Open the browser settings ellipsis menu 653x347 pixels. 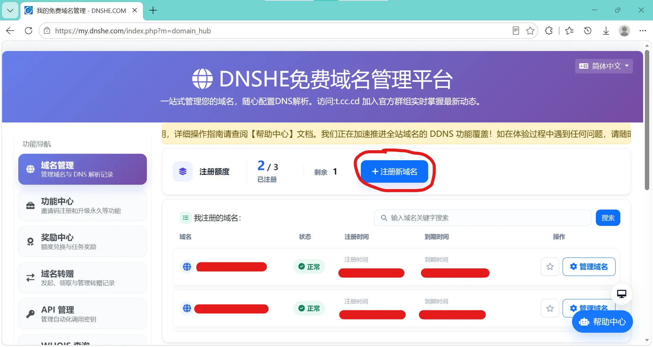642,31
